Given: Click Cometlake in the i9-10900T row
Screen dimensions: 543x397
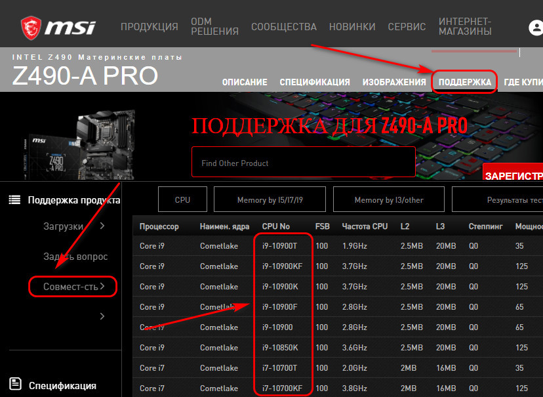Looking at the screenshot, I should pyautogui.click(x=219, y=246).
